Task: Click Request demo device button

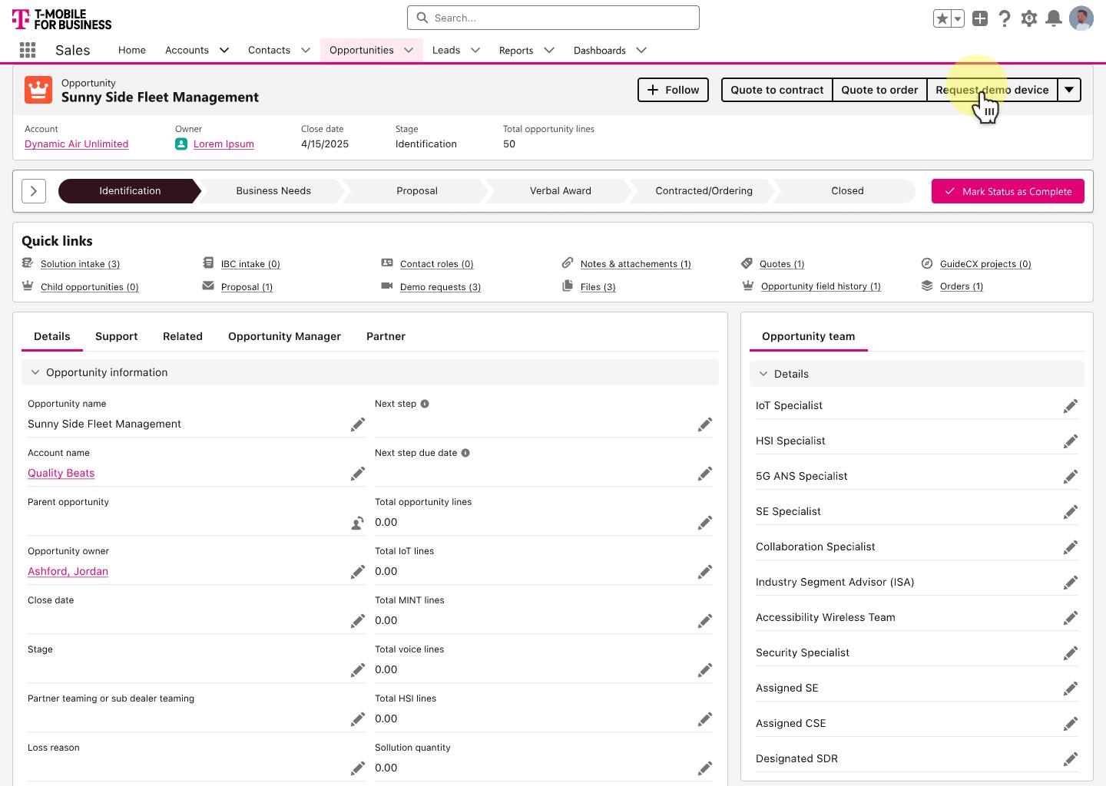Action: click(x=992, y=90)
